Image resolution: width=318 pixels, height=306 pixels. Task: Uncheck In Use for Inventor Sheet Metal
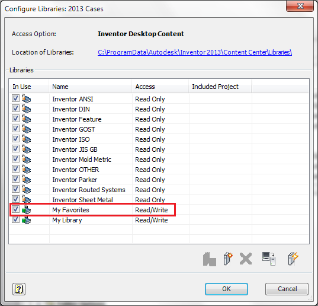pos(15,199)
